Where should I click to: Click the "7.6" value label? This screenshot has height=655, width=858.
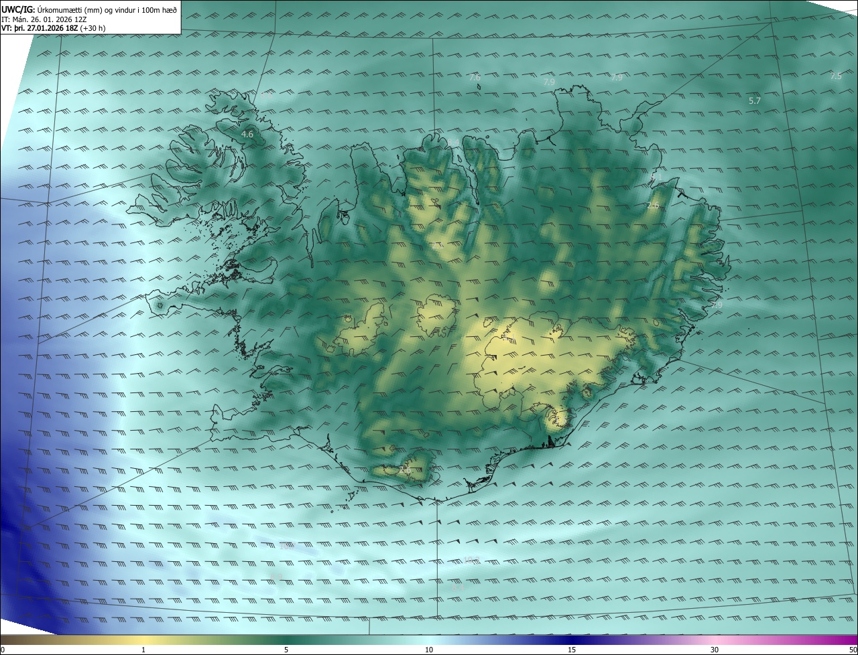coord(475,78)
